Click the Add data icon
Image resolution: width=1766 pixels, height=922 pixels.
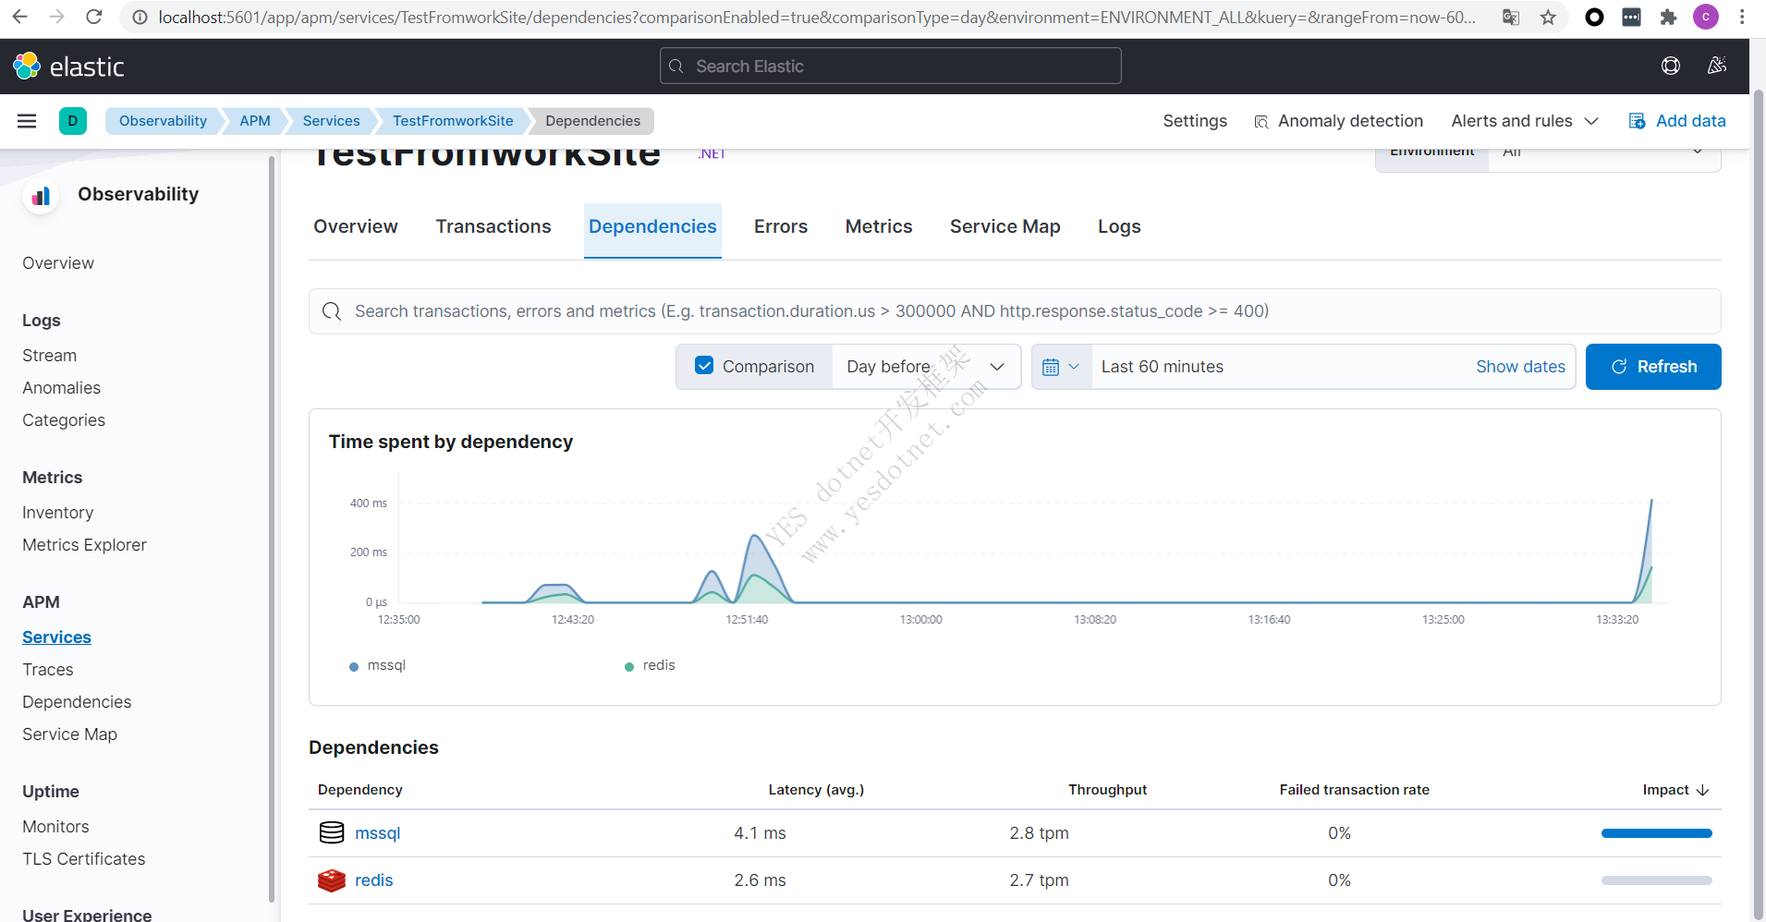click(1637, 121)
